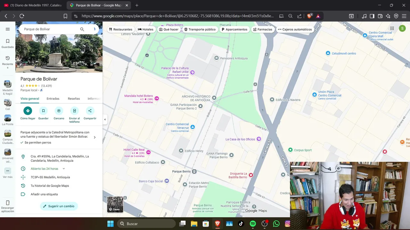Click the Hotel Calle Real pin
This screenshot has height=230, width=410.
[x=148, y=152]
